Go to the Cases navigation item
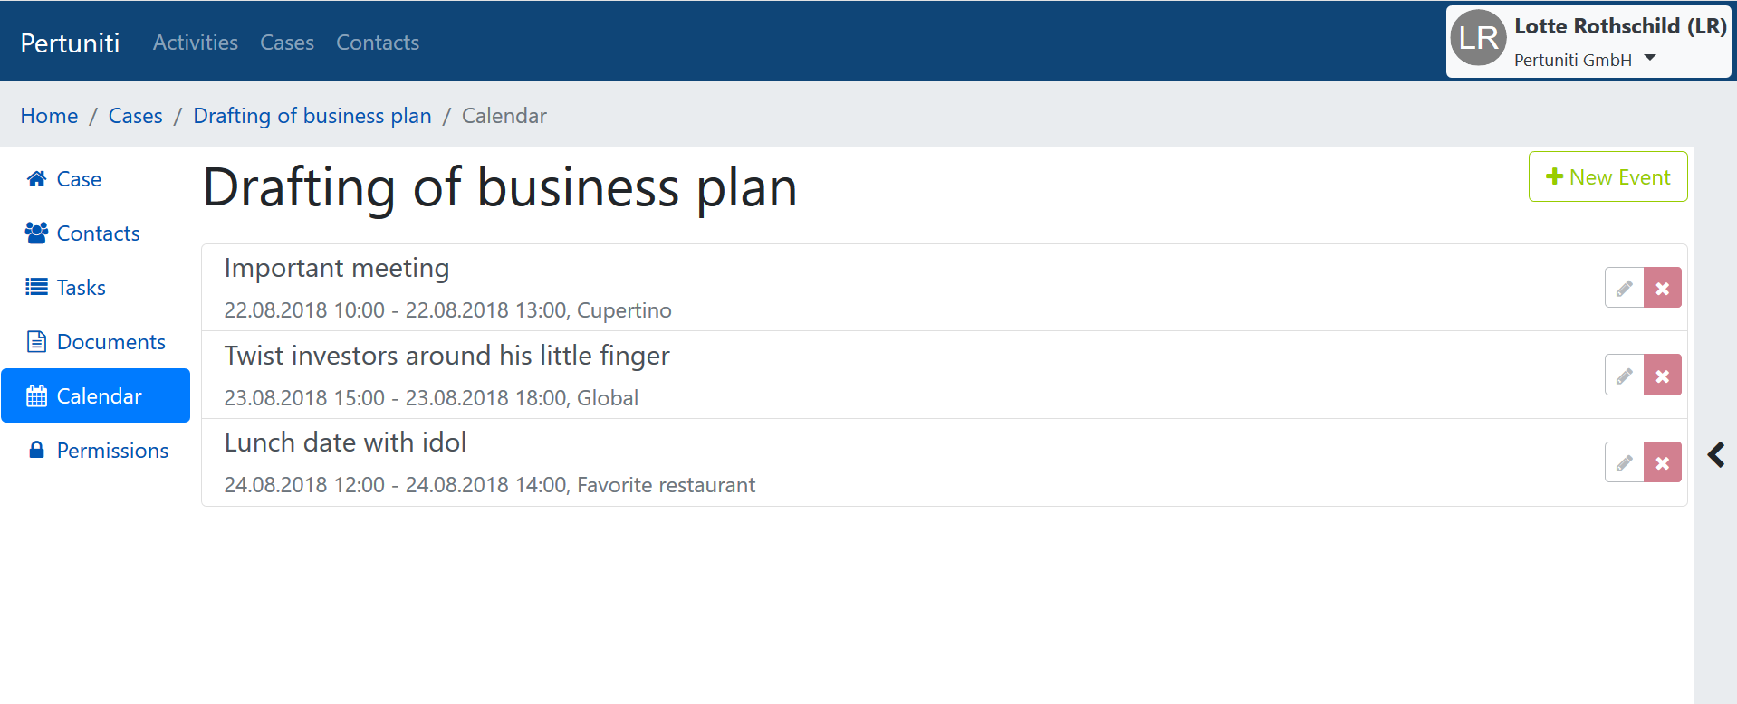The image size is (1737, 704). tap(287, 43)
